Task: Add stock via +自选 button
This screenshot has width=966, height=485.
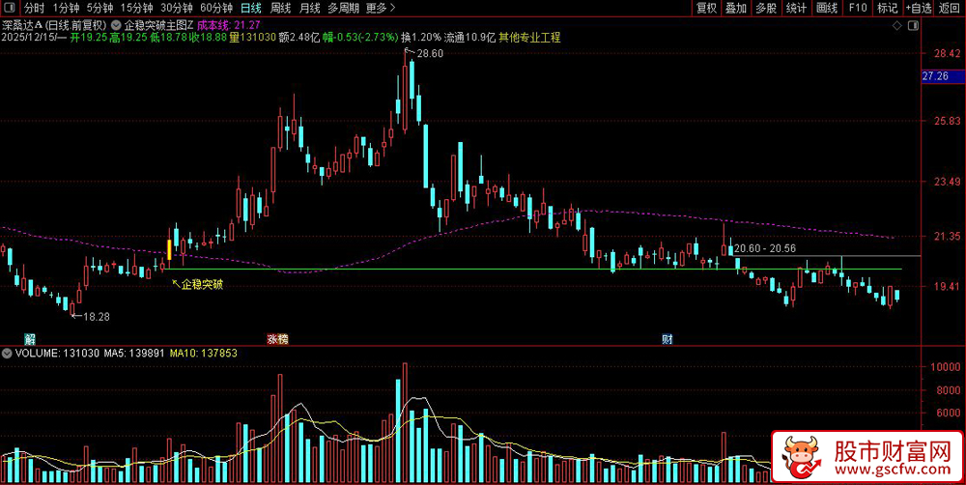Action: pyautogui.click(x=920, y=8)
